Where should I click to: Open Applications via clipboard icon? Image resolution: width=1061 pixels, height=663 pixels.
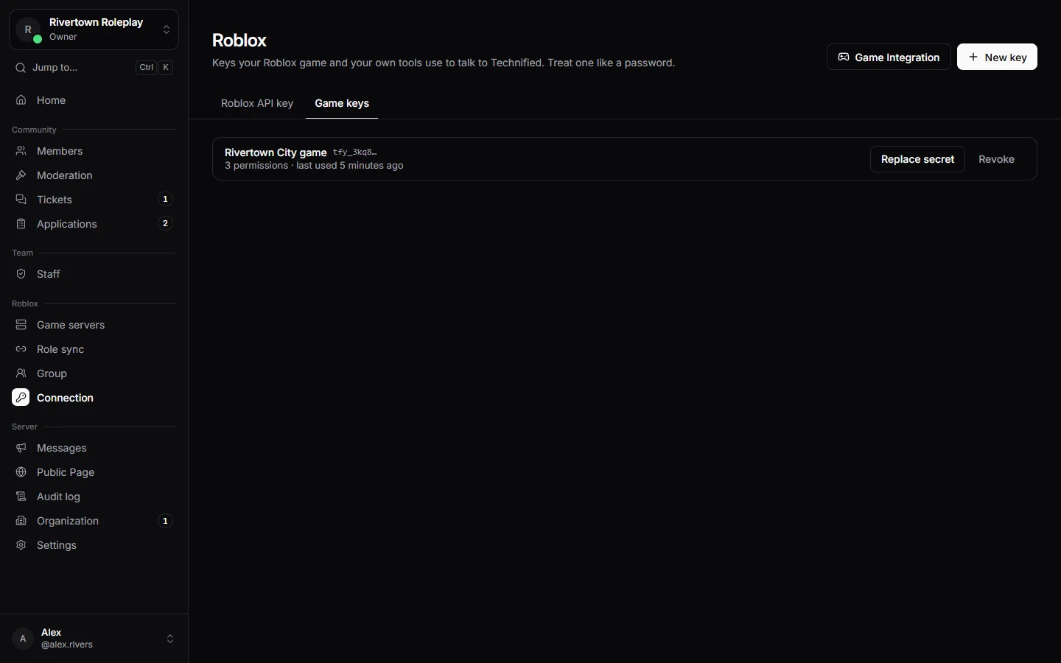21,224
